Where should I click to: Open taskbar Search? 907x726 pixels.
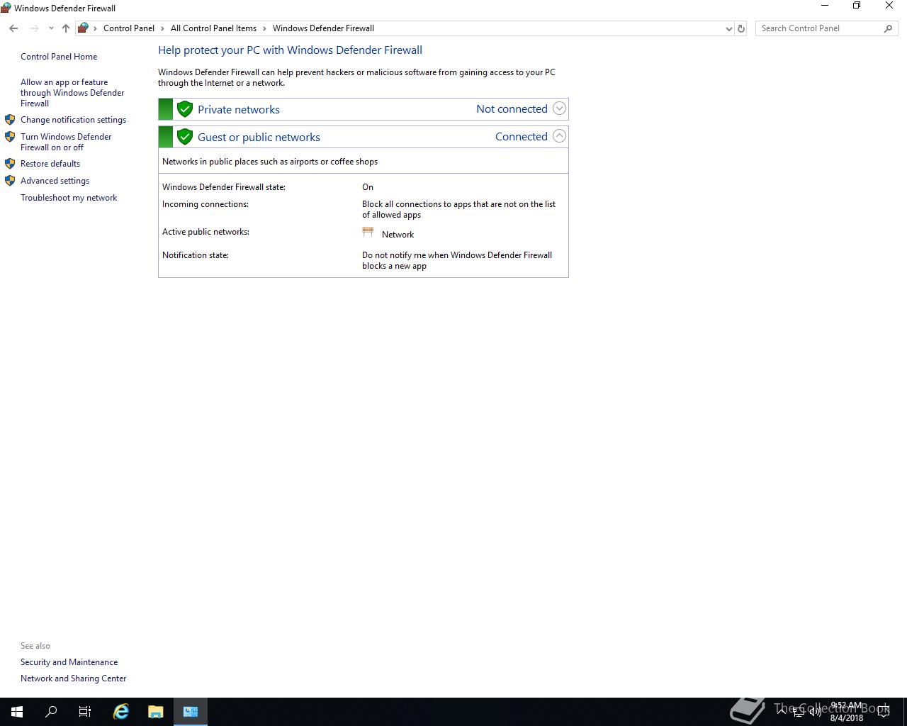[51, 712]
